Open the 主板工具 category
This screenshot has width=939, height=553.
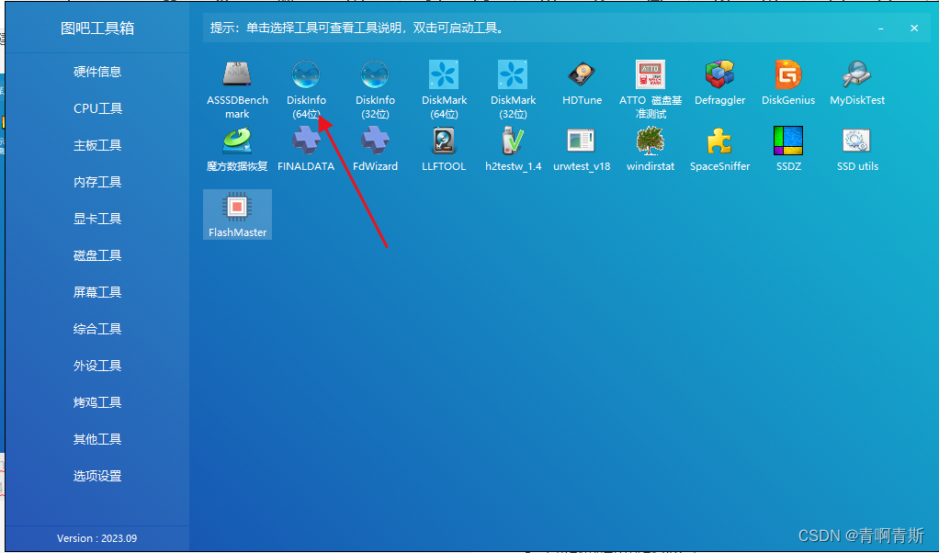(97, 145)
